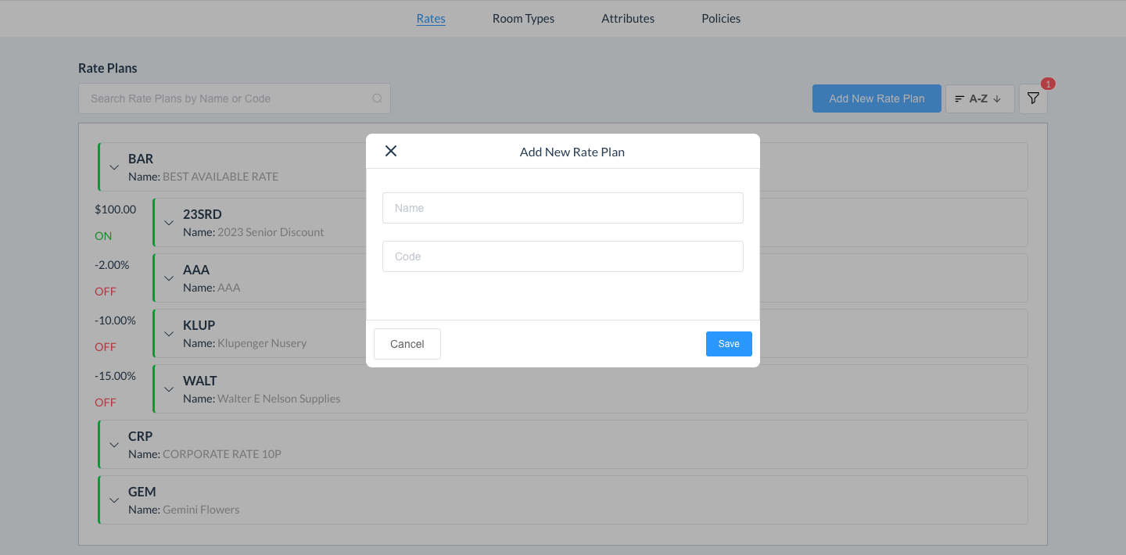Expand the 23SRD Senior Discount rate plan

coord(169,222)
